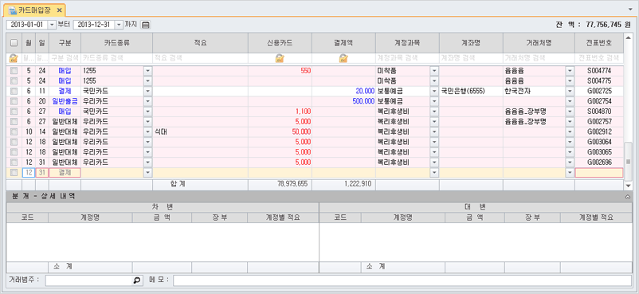Click filter lock icon under 결제액 column

click(x=343, y=58)
